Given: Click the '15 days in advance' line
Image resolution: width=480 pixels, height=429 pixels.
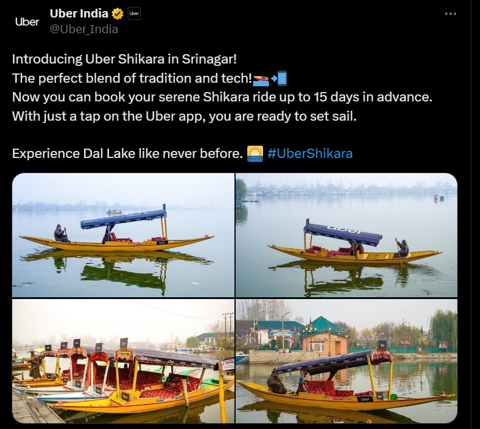Looking at the screenshot, I should 222,97.
